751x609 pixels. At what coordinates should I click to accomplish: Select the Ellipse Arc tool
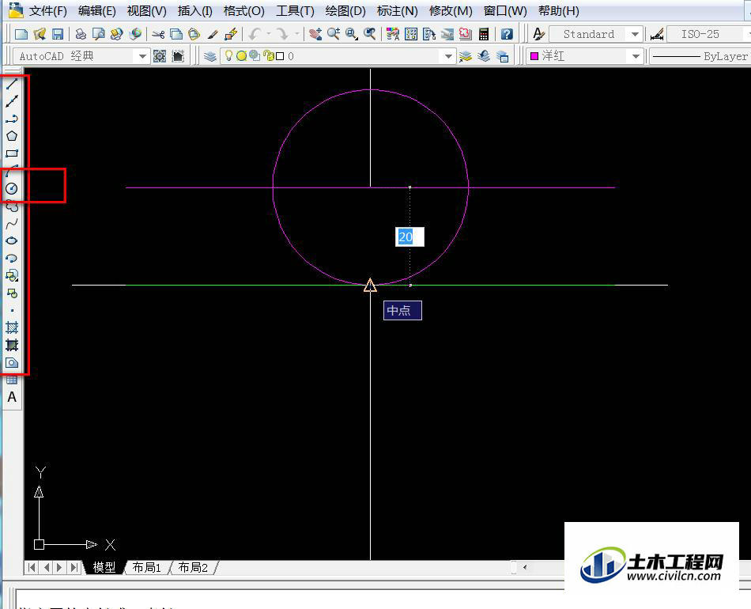[x=12, y=259]
